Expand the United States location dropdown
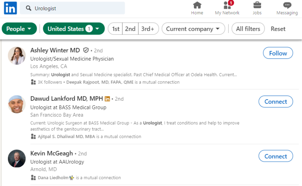 pos(74,29)
